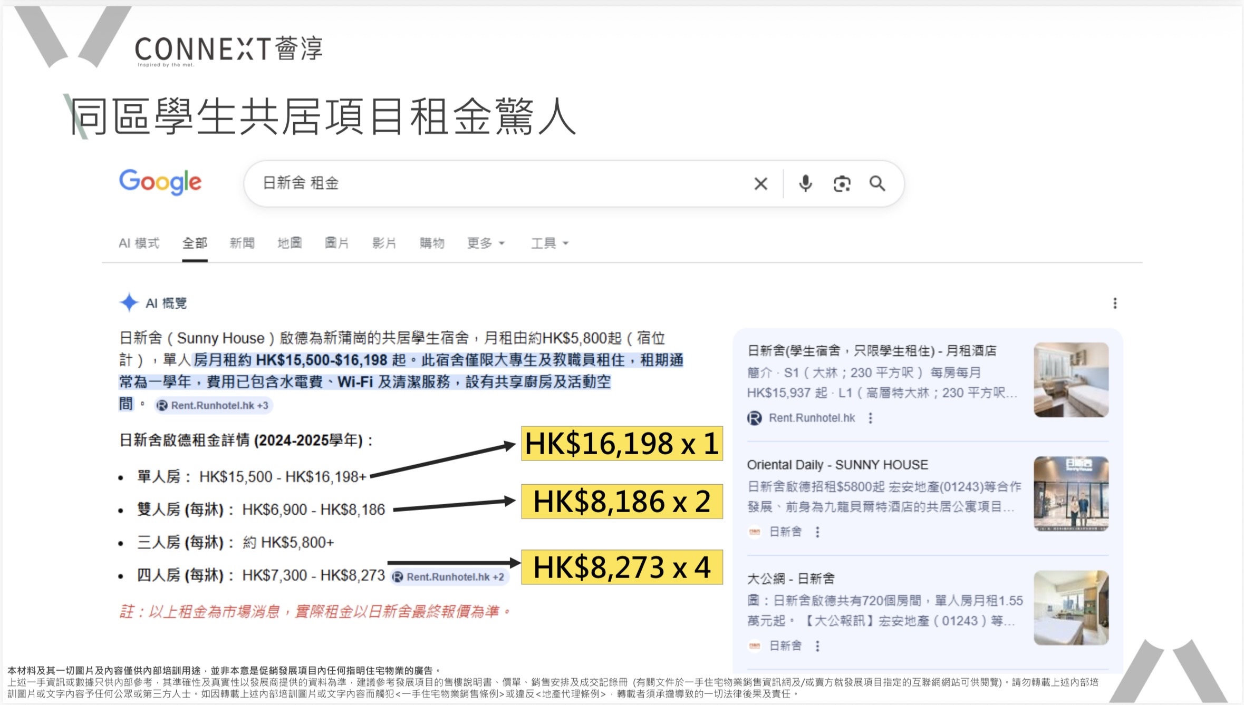The image size is (1244, 705).
Task: Open AI overview three-dot options menu
Action: click(x=1114, y=303)
